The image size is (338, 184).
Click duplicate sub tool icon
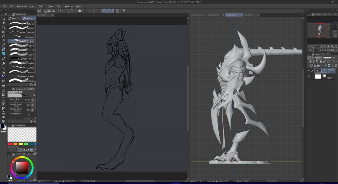tap(31, 85)
